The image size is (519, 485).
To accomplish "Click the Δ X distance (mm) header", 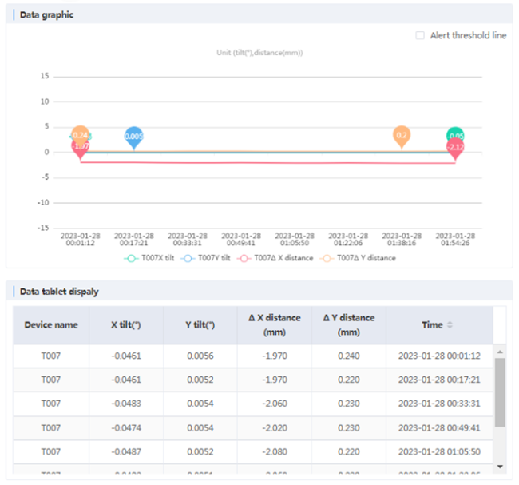I will click(x=275, y=325).
